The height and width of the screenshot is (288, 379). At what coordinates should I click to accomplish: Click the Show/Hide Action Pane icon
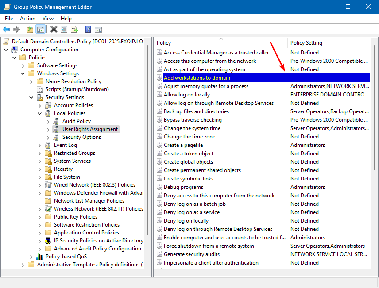coord(98,30)
